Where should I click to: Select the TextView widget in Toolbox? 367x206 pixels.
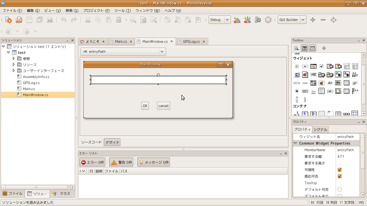point(322,91)
